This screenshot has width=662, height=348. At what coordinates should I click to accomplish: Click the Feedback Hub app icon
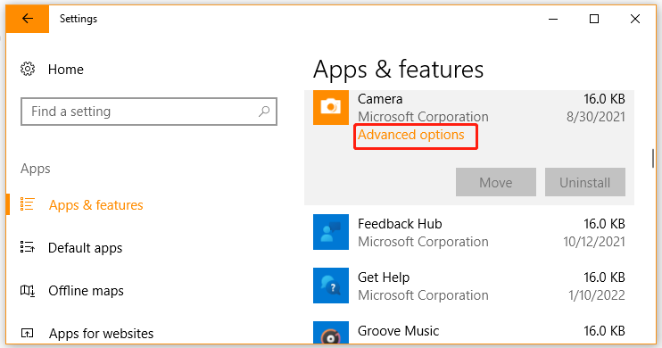(331, 232)
